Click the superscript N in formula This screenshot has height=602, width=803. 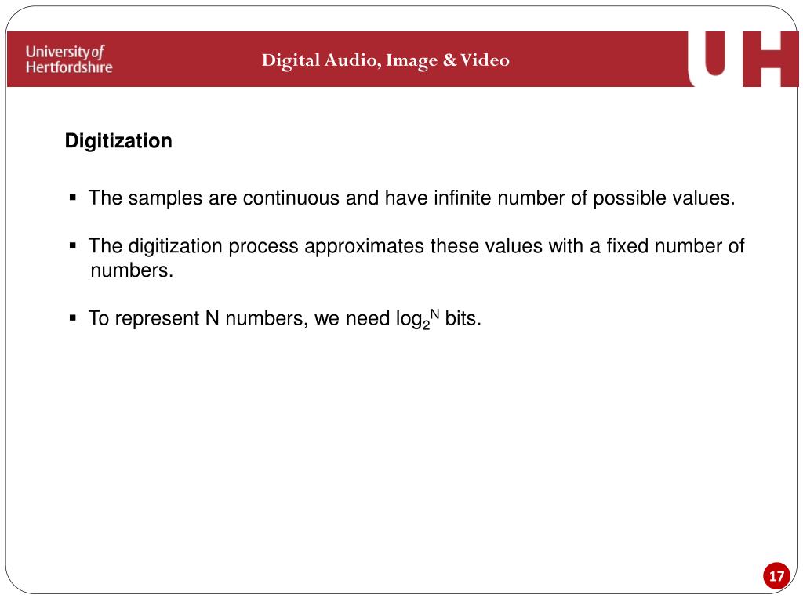pos(434,314)
